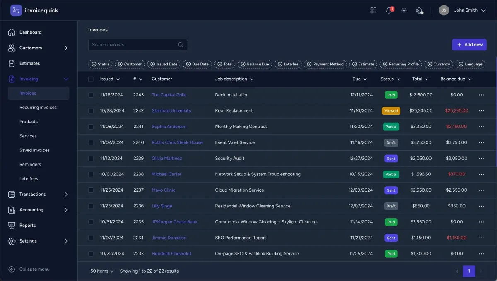The height and width of the screenshot is (281, 497).
Task: Tick the checkbox next to Mayo Clinic's invoice
Action: pos(91,190)
